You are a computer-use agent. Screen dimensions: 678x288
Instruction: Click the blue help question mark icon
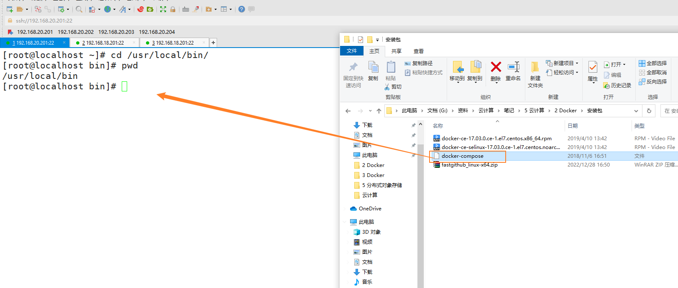point(242,9)
